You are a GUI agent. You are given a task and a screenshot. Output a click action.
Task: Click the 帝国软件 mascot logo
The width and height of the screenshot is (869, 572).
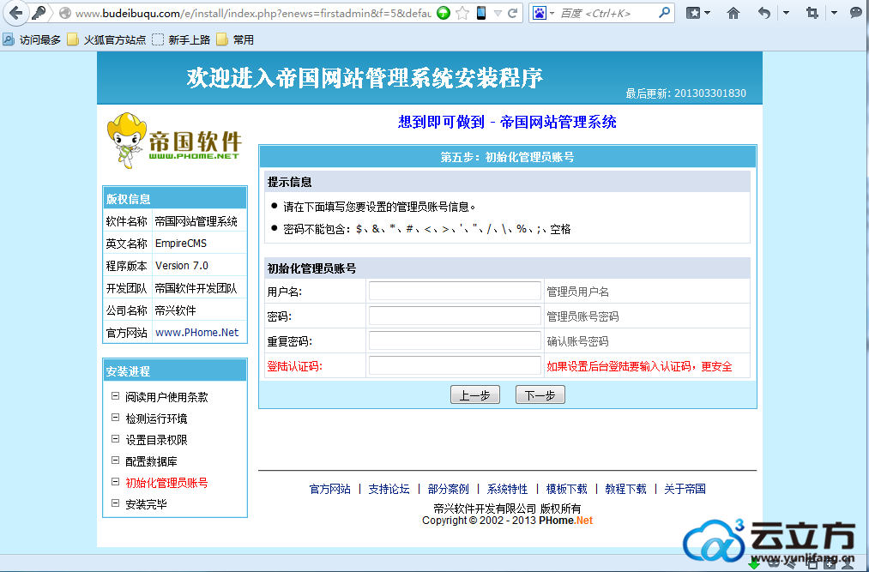[x=174, y=141]
